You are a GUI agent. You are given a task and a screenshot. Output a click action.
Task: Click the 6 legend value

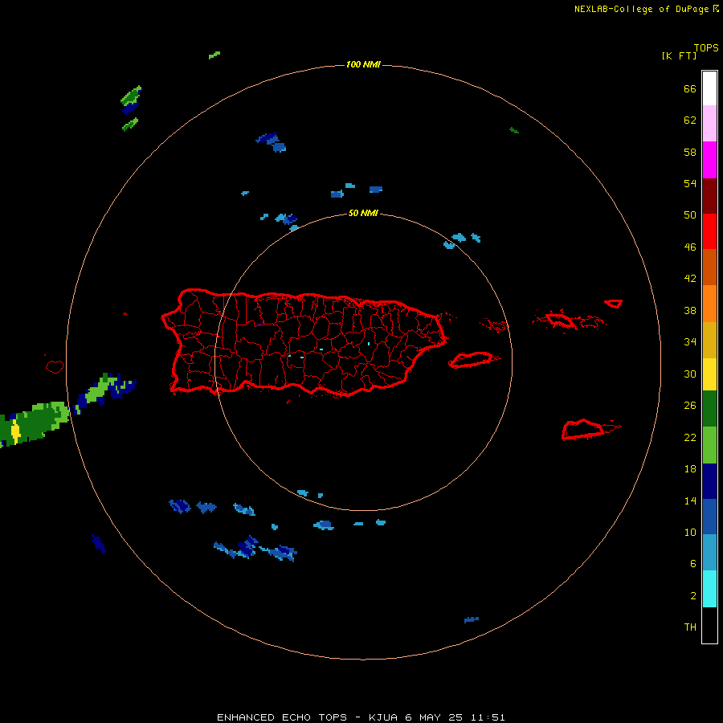693,564
